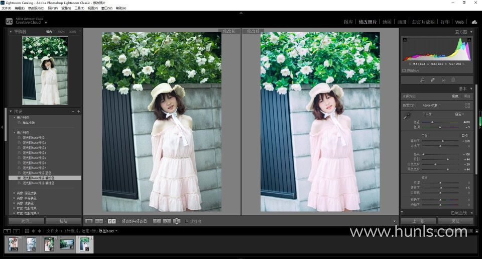Toggle the 原始照片 checkbox under histogram
This screenshot has height=259, width=482.
click(404, 70)
